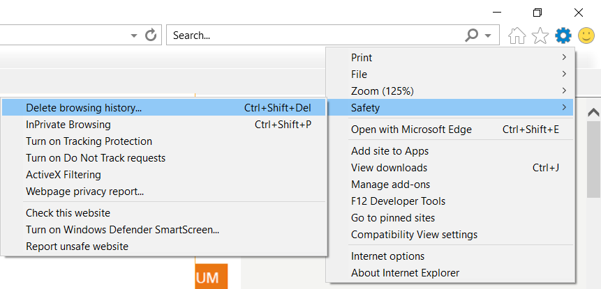Click the search magnifier icon
The width and height of the screenshot is (601, 289).
tap(473, 35)
